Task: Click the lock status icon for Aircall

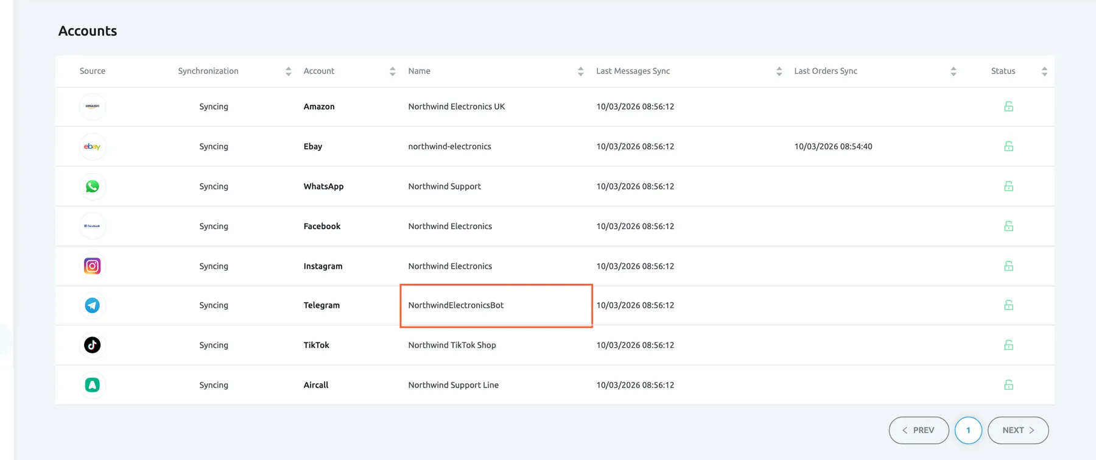Action: pos(1009,385)
